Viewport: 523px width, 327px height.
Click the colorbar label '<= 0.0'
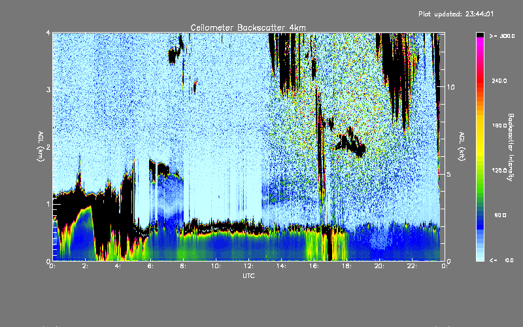(x=502, y=260)
